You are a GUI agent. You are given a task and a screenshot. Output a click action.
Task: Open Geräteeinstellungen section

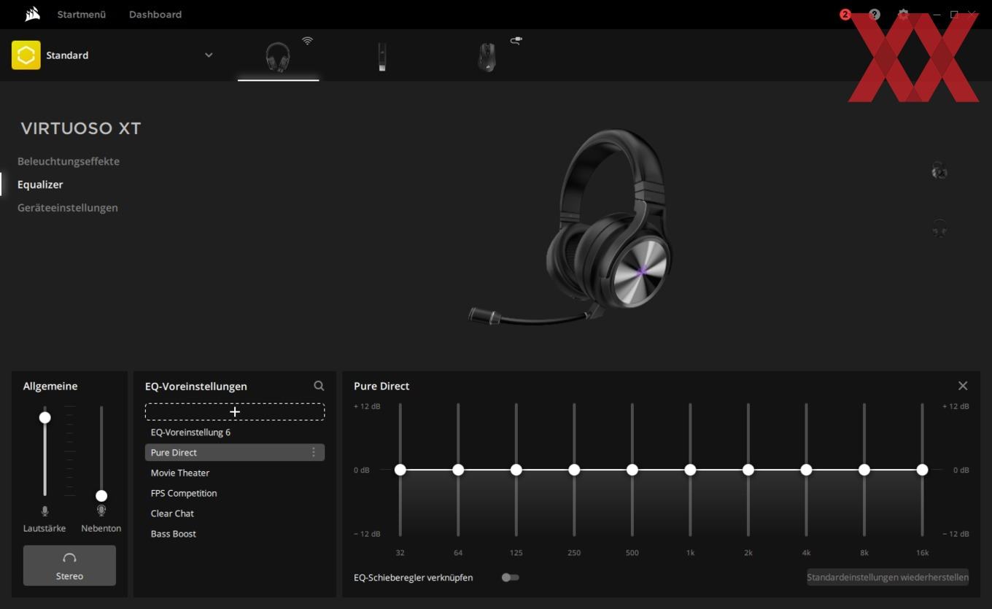tap(68, 208)
